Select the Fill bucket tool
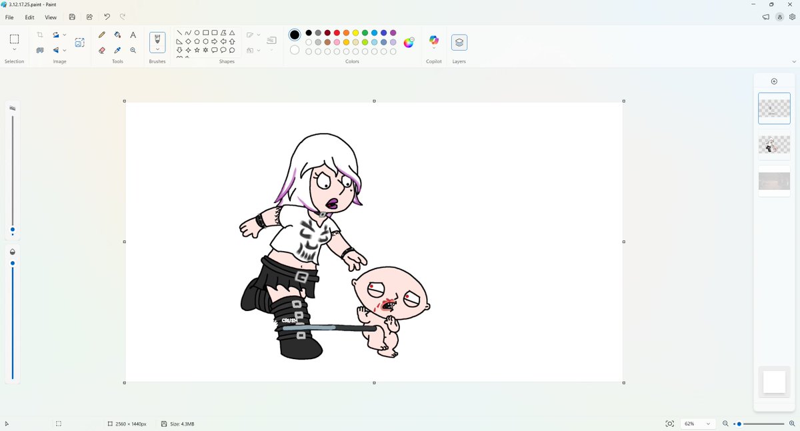This screenshot has height=431, width=800. pyautogui.click(x=117, y=35)
